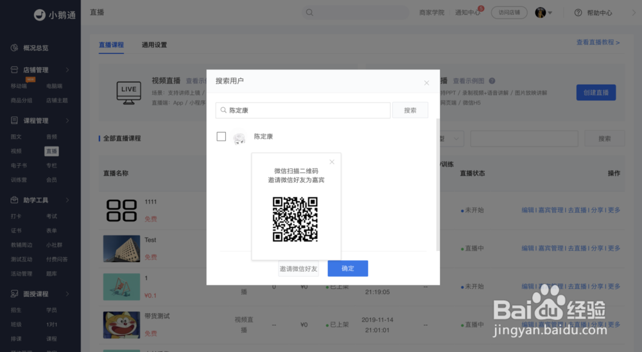Open 电子书 in the sidebar
642x352 pixels.
pyautogui.click(x=19, y=166)
